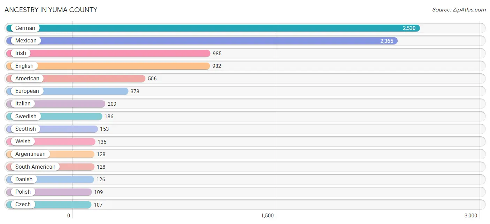Click the European ancestry label

tap(27, 91)
